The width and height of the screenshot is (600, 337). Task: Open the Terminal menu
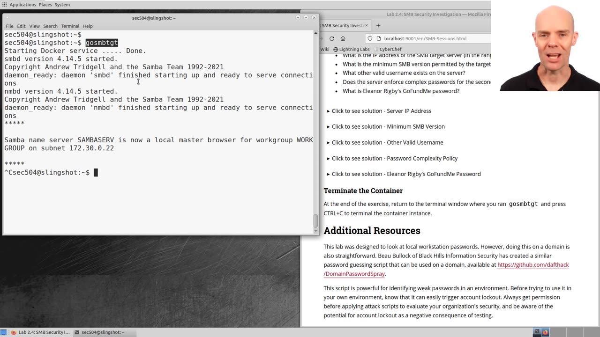70,26
